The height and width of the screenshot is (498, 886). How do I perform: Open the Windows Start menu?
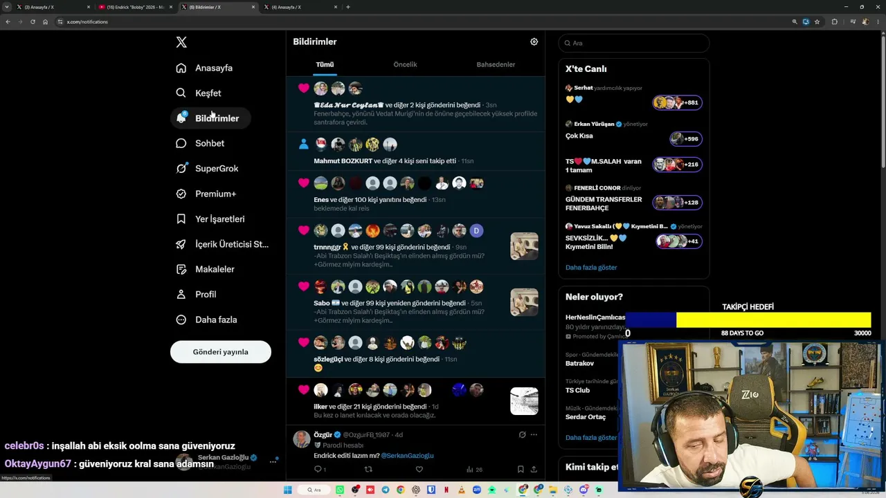pyautogui.click(x=288, y=490)
